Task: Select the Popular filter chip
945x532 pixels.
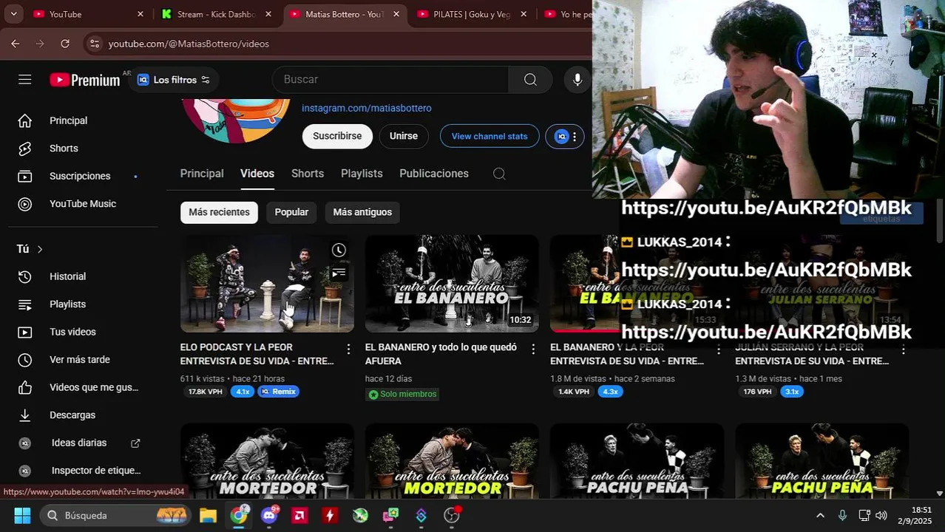Action: [x=291, y=212]
